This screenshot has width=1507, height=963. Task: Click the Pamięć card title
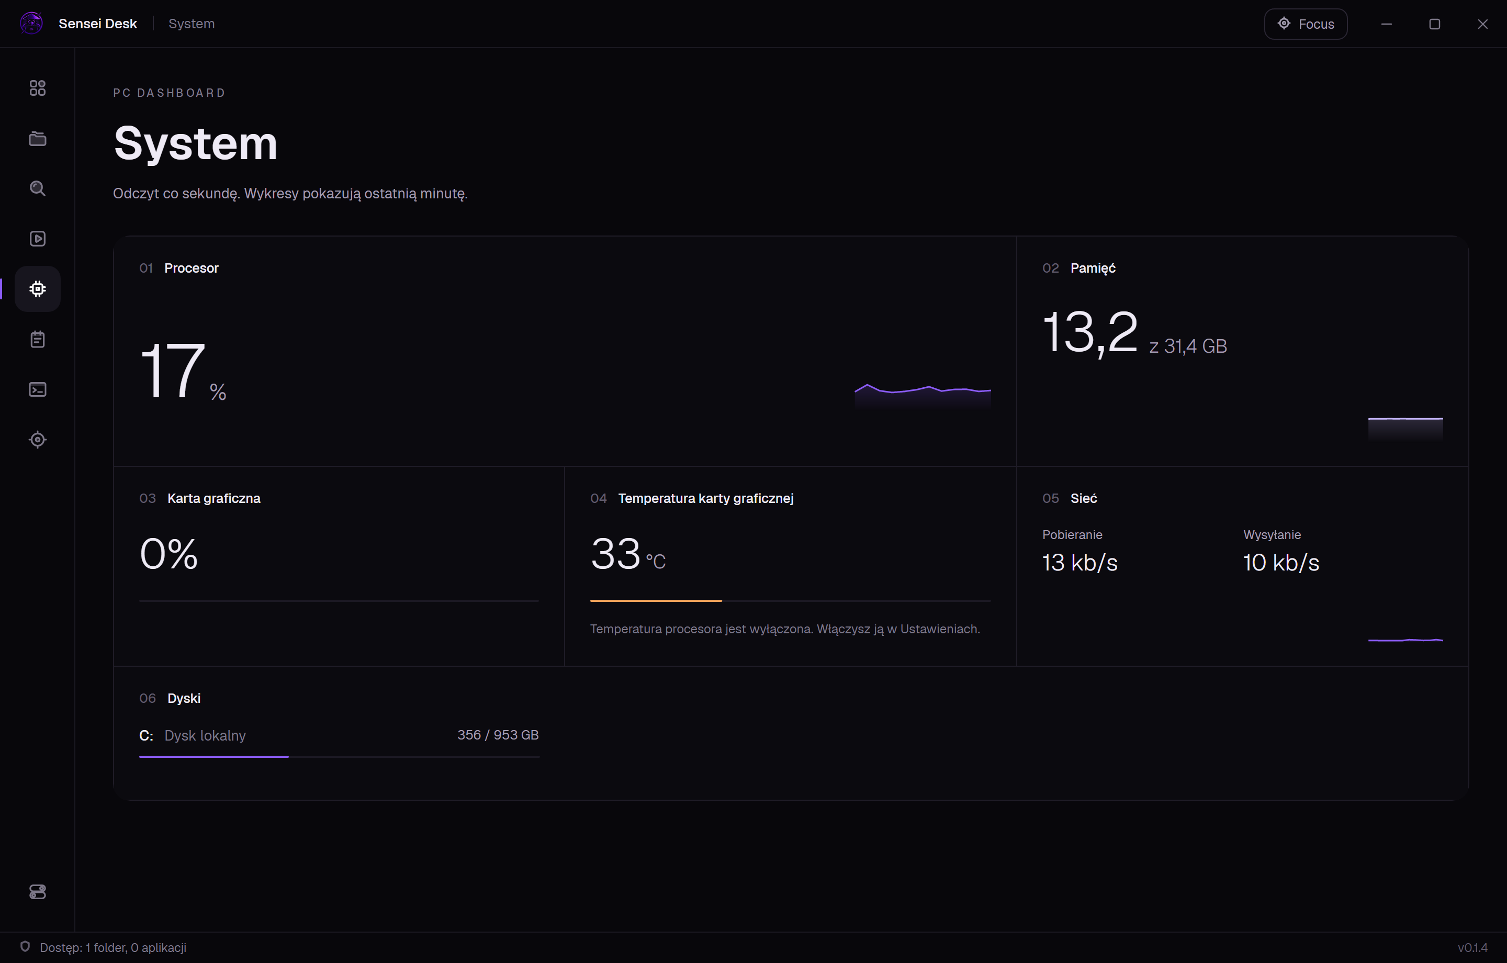tap(1093, 268)
